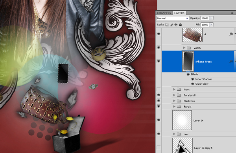Toggle the Inner Shadow effect visibility

click(192, 79)
